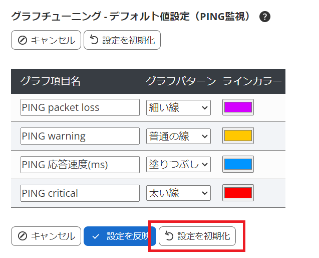Click the グラフパターン column header
The image size is (319, 258).
click(x=181, y=81)
